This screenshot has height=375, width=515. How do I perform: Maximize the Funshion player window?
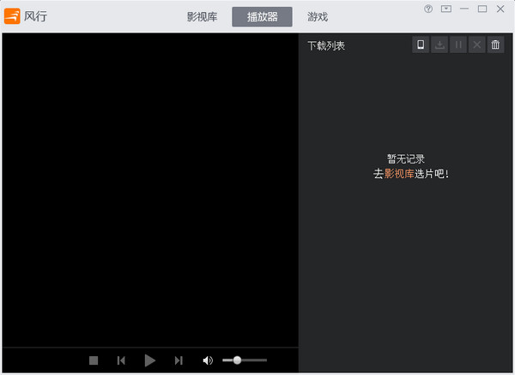coord(483,9)
